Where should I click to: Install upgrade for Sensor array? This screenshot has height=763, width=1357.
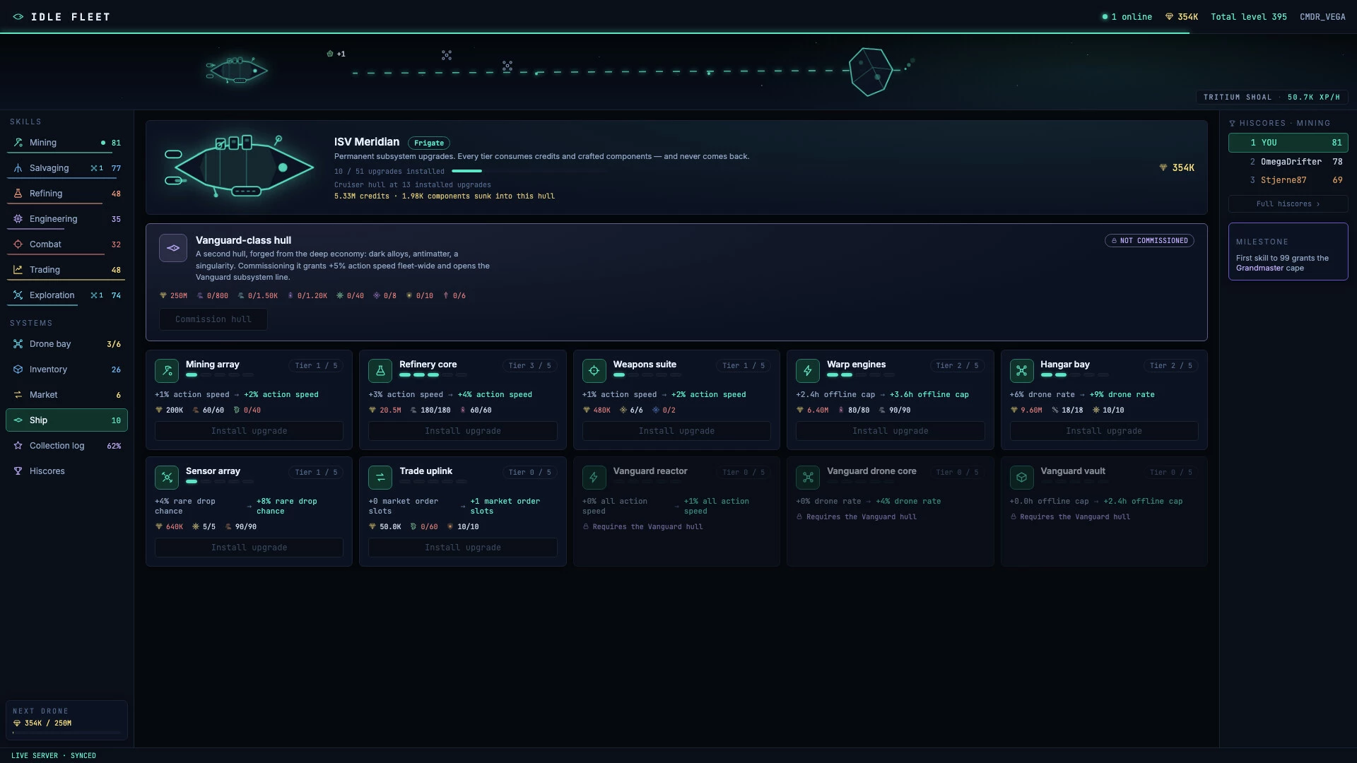(249, 548)
